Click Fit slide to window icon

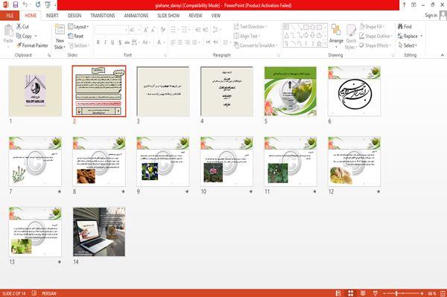443,293
